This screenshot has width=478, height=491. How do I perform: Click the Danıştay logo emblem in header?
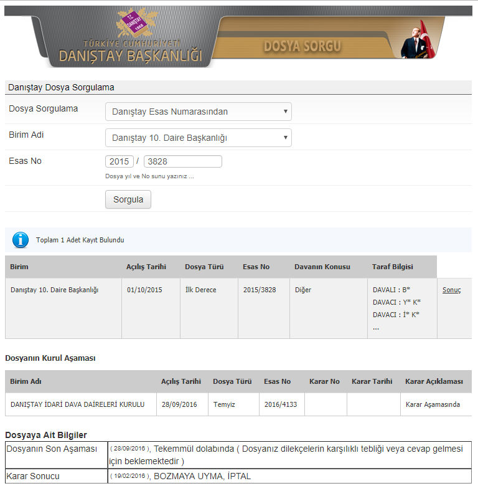click(x=130, y=26)
